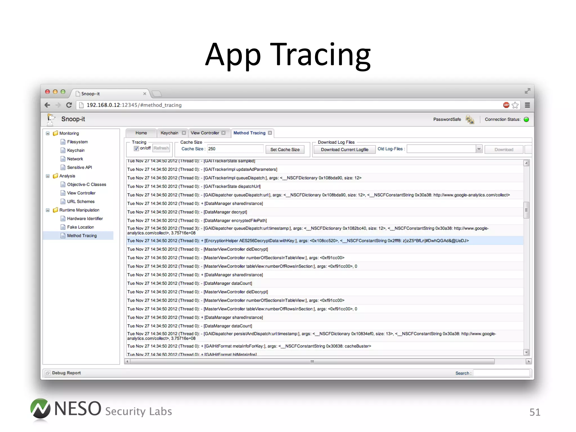Screen dimensions: 576x432
Task: Bookmark page with the star icon
Action: [515, 105]
